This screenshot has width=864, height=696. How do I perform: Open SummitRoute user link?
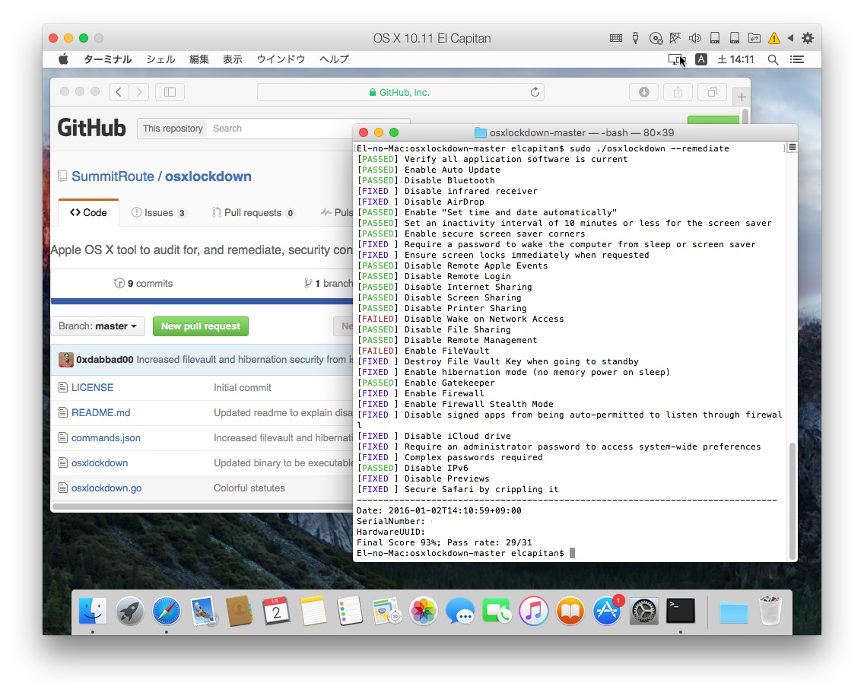coord(113,176)
